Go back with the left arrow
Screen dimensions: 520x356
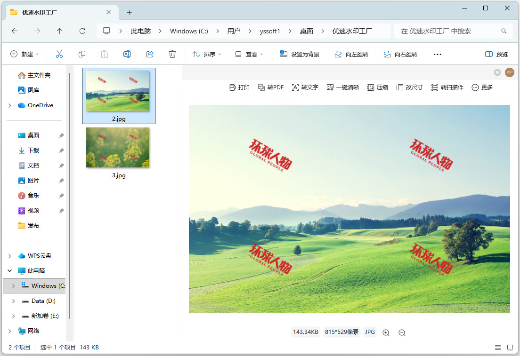(15, 31)
